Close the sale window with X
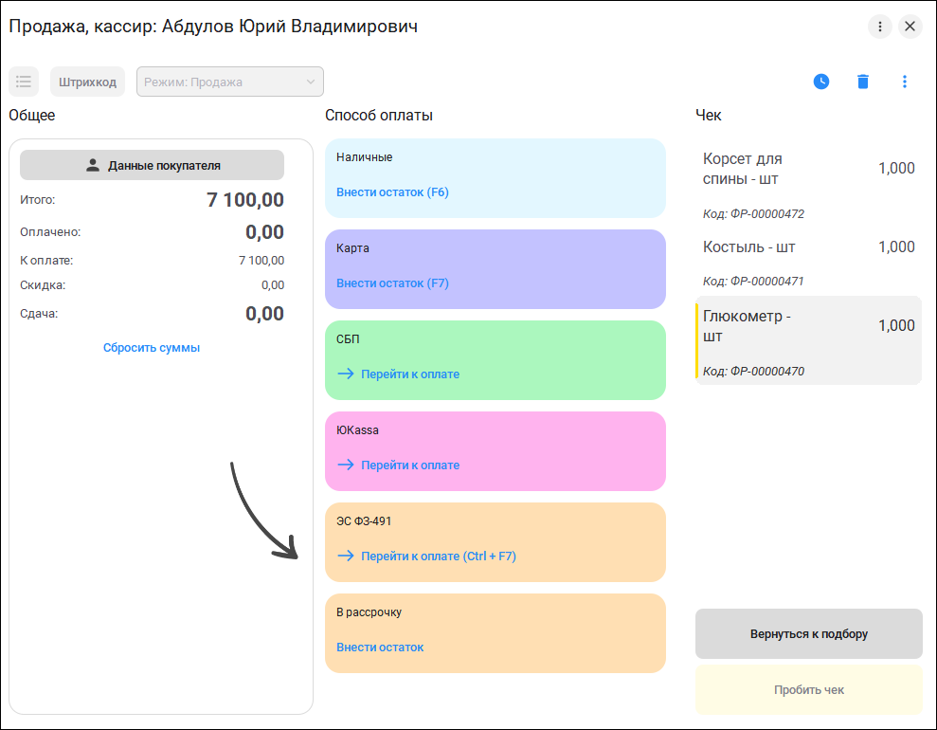Viewport: 937px width, 730px height. pos(910,27)
